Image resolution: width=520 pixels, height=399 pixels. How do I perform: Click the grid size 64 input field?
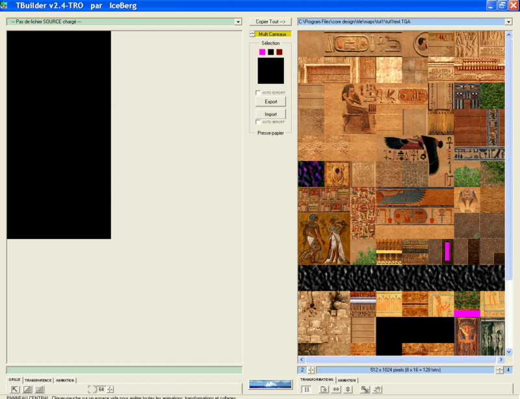101,389
